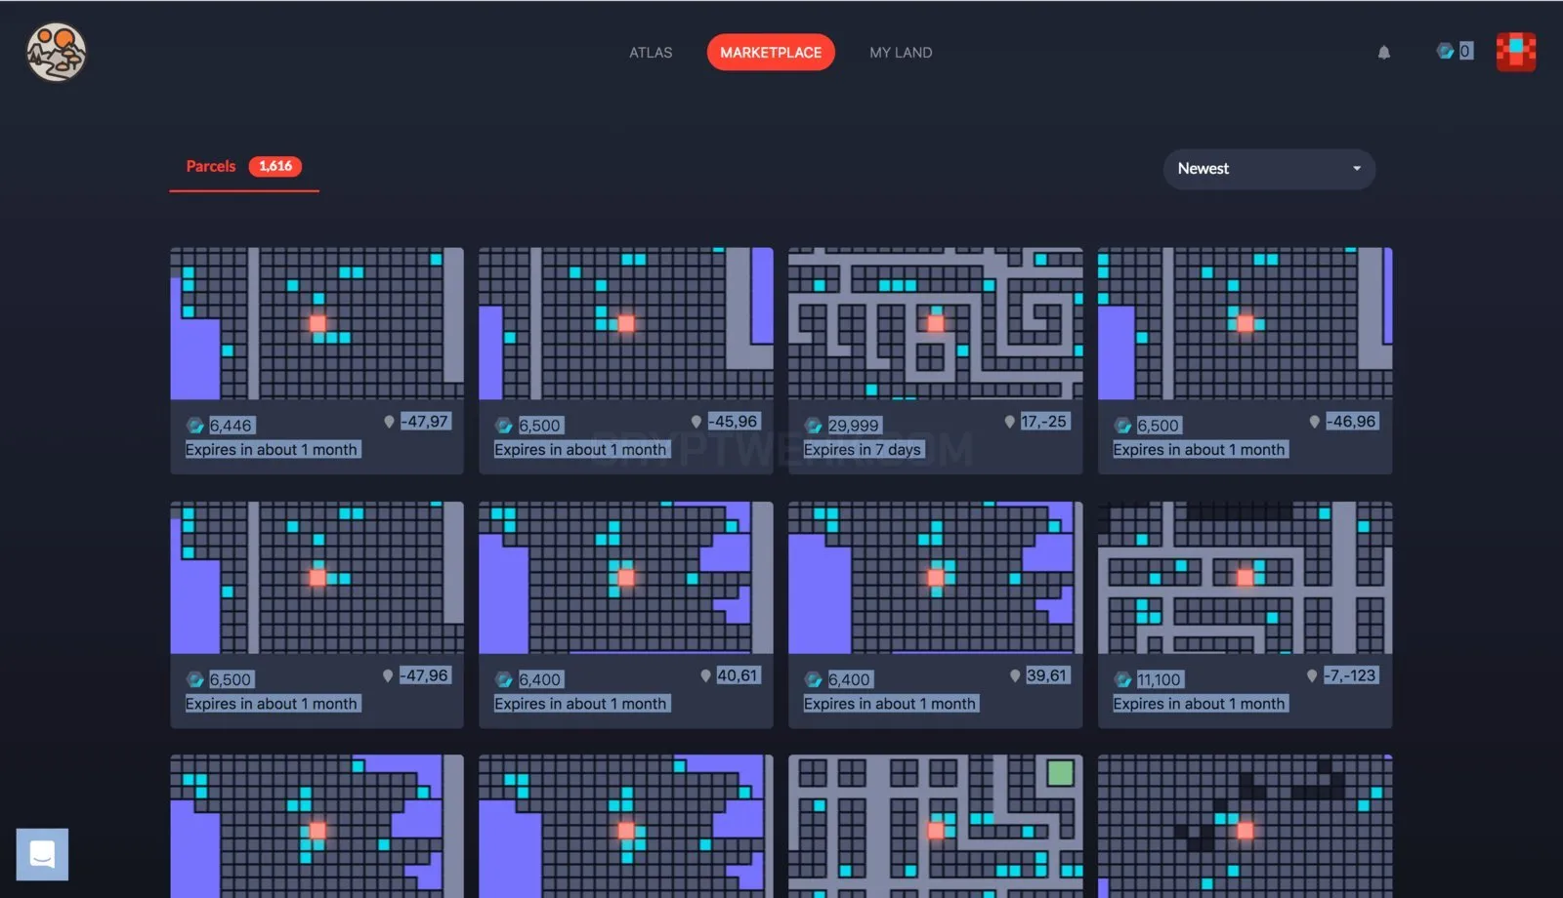Open the Newest sort dropdown
The height and width of the screenshot is (898, 1563).
pyautogui.click(x=1269, y=169)
